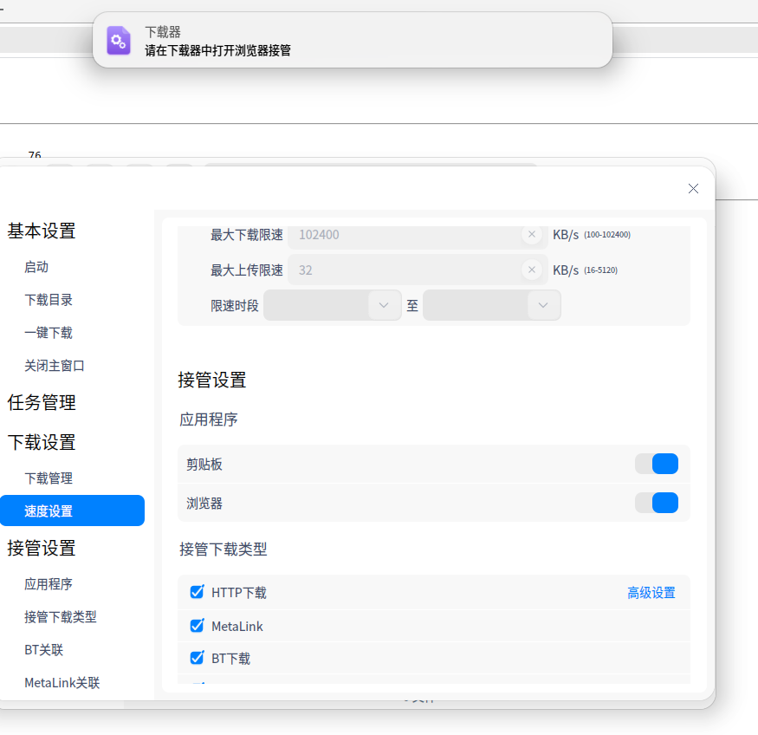Select 一键下载 in the sidebar

pyautogui.click(x=49, y=333)
